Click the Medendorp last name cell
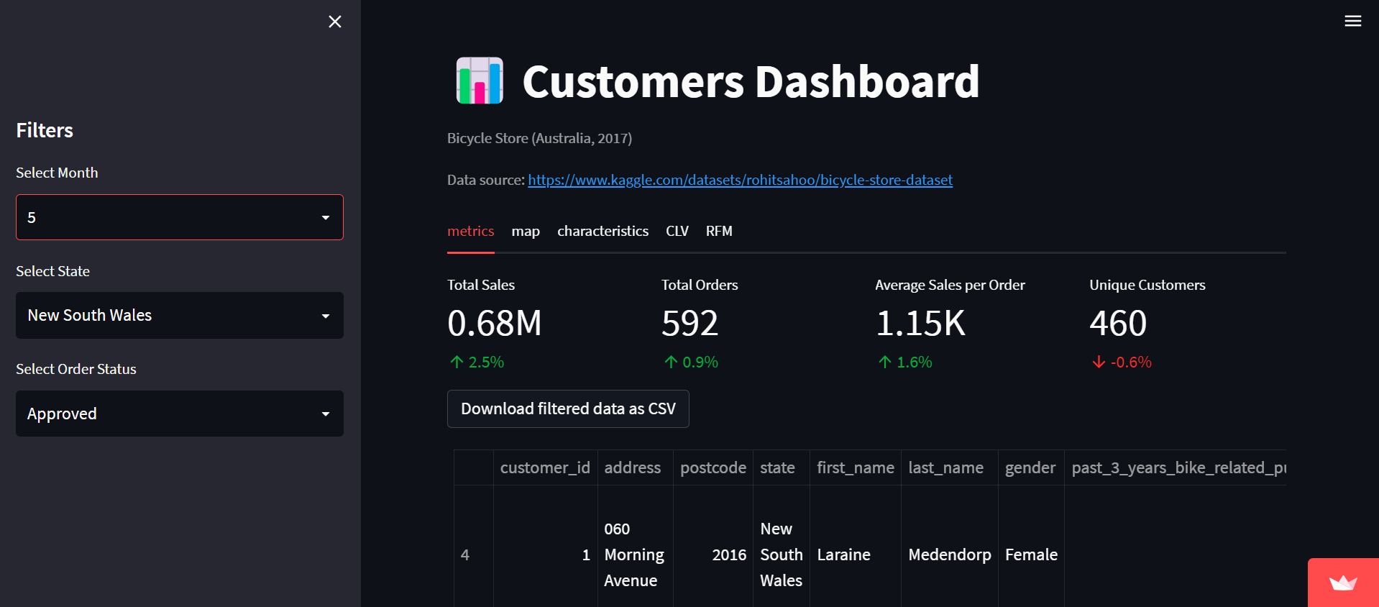Screen dimensions: 1379x607 tap(949, 554)
